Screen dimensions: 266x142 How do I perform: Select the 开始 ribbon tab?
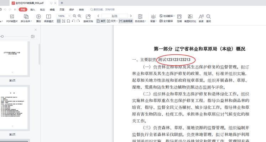(x=23, y=10)
